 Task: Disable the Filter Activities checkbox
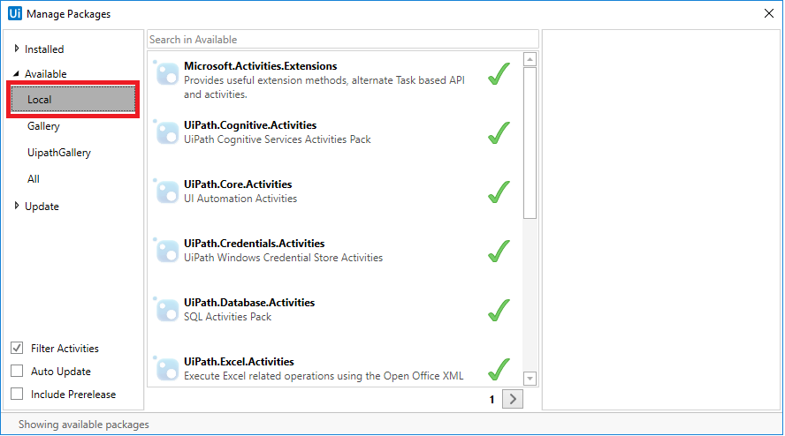17,349
